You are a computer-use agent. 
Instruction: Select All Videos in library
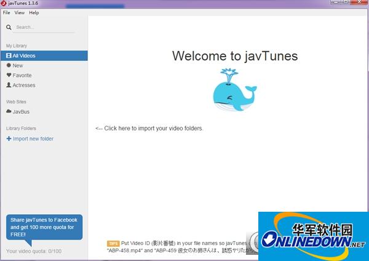pyautogui.click(x=44, y=55)
